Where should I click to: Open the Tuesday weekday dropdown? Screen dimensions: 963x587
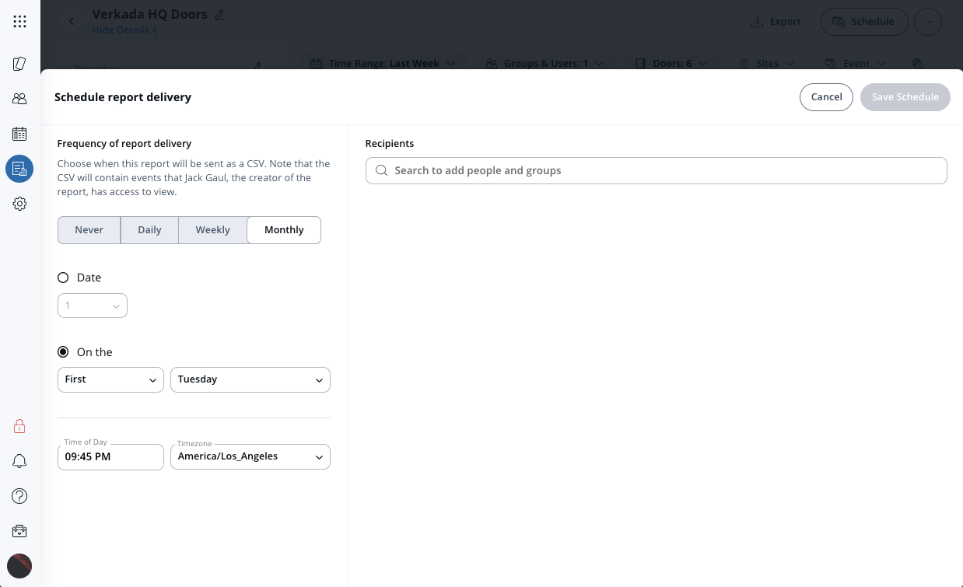[x=250, y=379]
